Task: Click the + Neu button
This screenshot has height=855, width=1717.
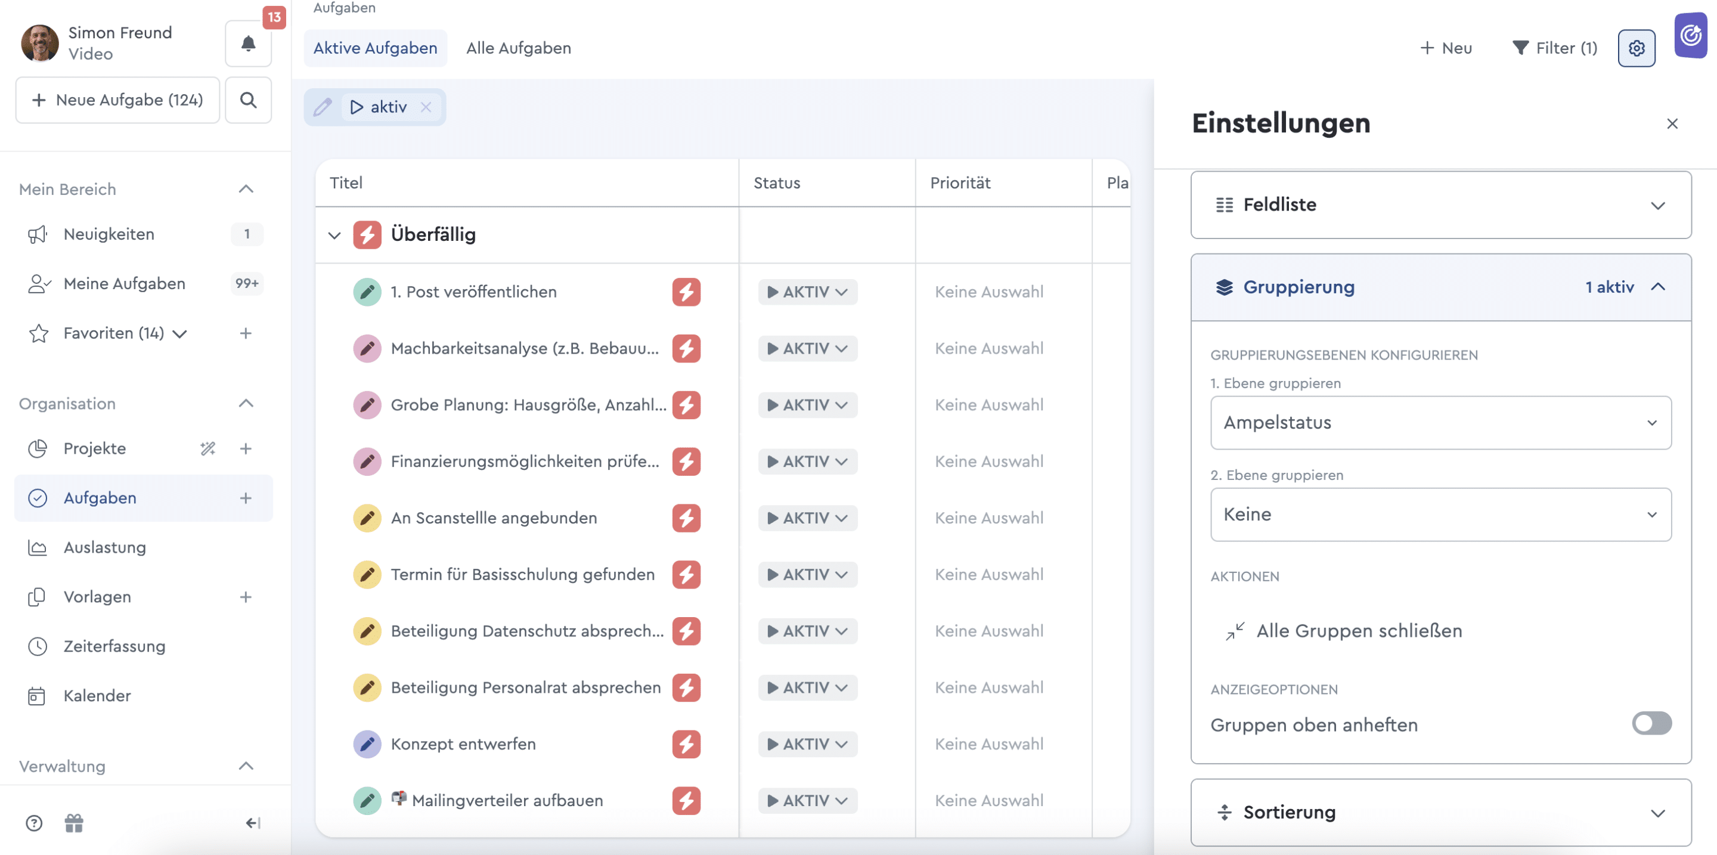Action: pos(1445,48)
